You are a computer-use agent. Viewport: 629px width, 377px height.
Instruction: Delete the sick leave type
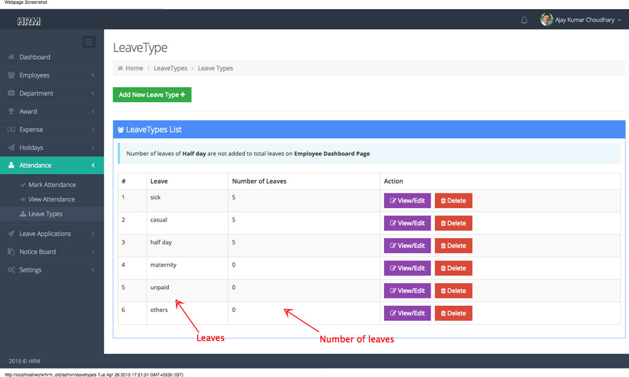tap(453, 201)
